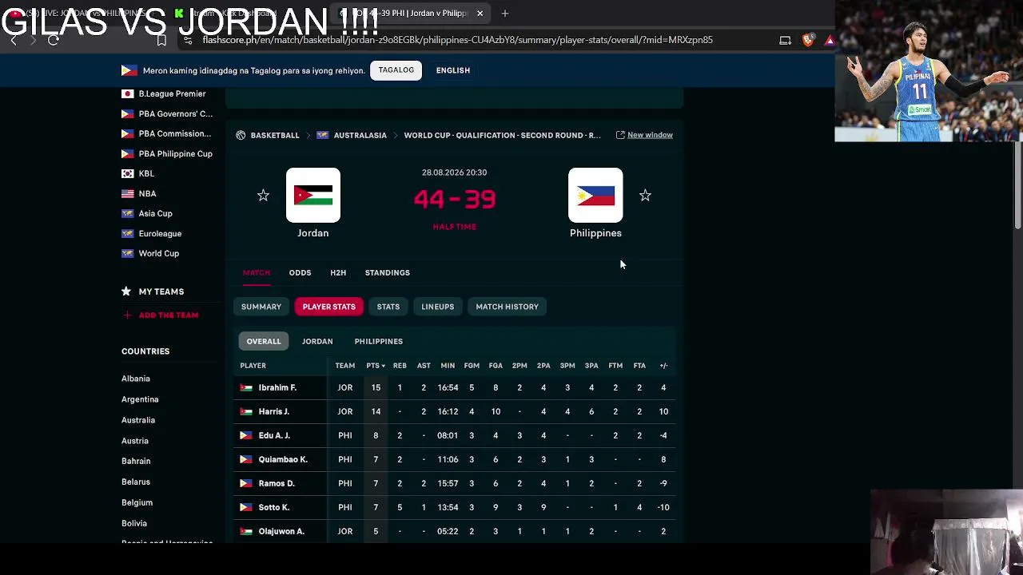Select Argentina from countries list
The width and height of the screenshot is (1023, 575).
140,399
